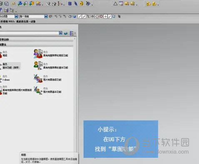Click the window icon beside the triangle

tap(121, 3)
